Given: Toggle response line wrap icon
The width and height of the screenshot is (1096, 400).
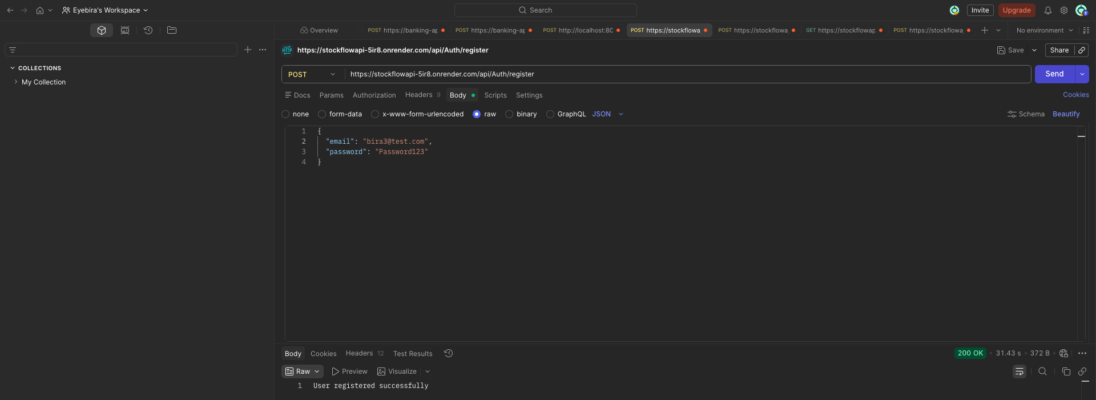Looking at the screenshot, I should tap(1020, 371).
